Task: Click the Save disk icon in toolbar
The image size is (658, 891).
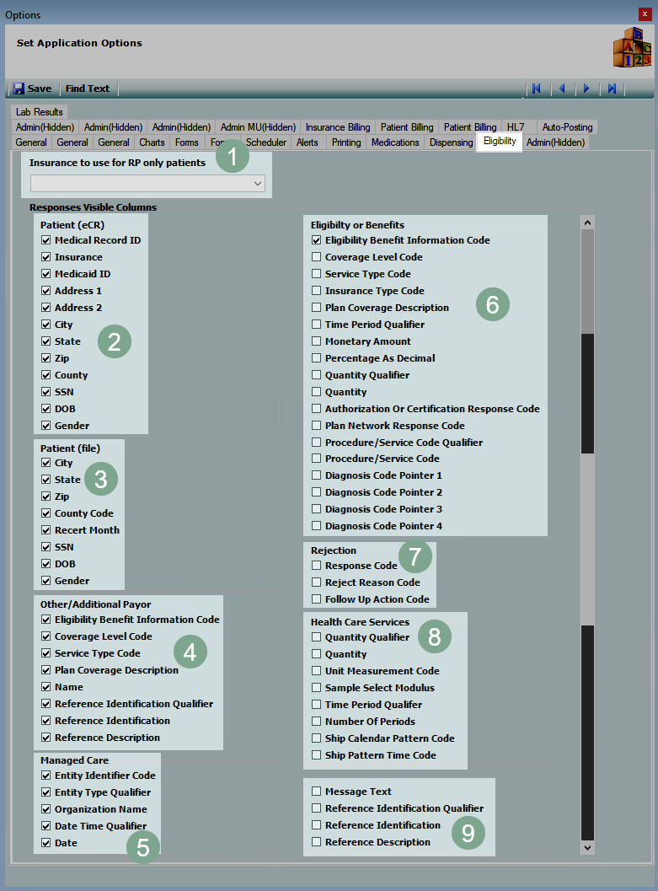Action: [19, 89]
